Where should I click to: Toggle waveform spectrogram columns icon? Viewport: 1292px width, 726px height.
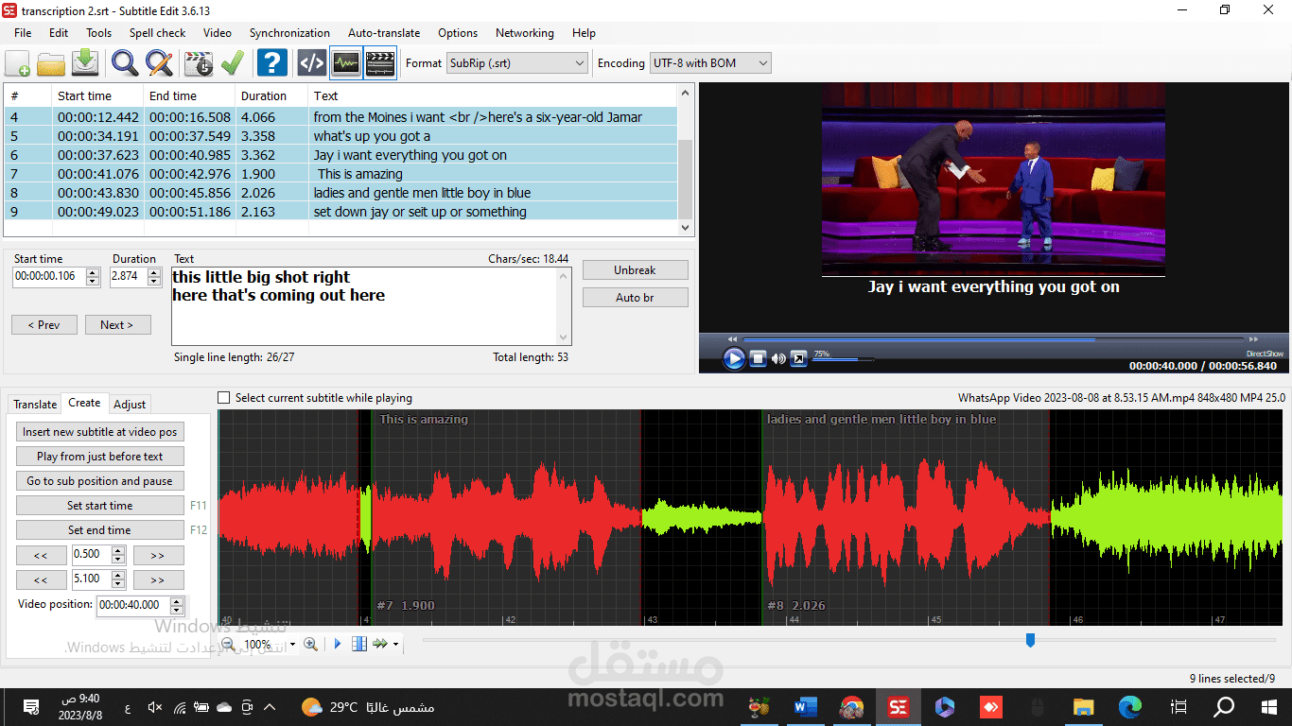click(359, 644)
